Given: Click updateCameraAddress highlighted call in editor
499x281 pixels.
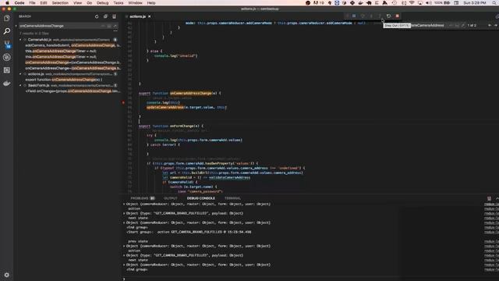Looking at the screenshot, I should (165, 108).
